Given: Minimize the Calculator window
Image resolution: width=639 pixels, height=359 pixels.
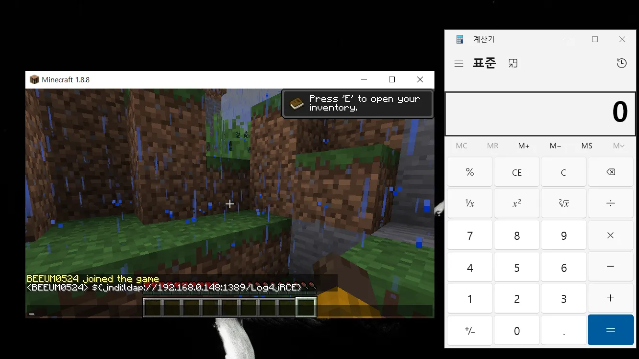Looking at the screenshot, I should 568,39.
